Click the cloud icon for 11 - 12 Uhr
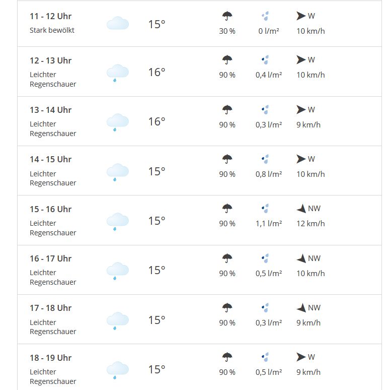Screen dimensions: 385x390 [x=118, y=23]
